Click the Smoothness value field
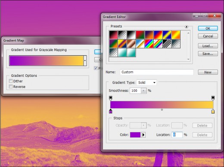 click(x=135, y=91)
